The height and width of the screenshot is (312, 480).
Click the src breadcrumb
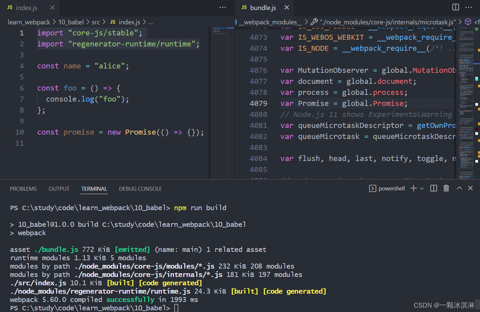click(x=96, y=22)
